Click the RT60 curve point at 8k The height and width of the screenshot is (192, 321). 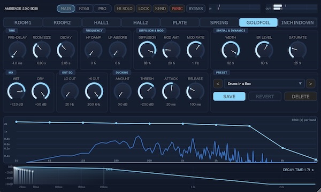pyautogui.click(x=282, y=148)
